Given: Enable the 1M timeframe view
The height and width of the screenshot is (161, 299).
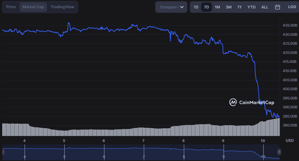Looking at the screenshot, I should click(217, 7).
